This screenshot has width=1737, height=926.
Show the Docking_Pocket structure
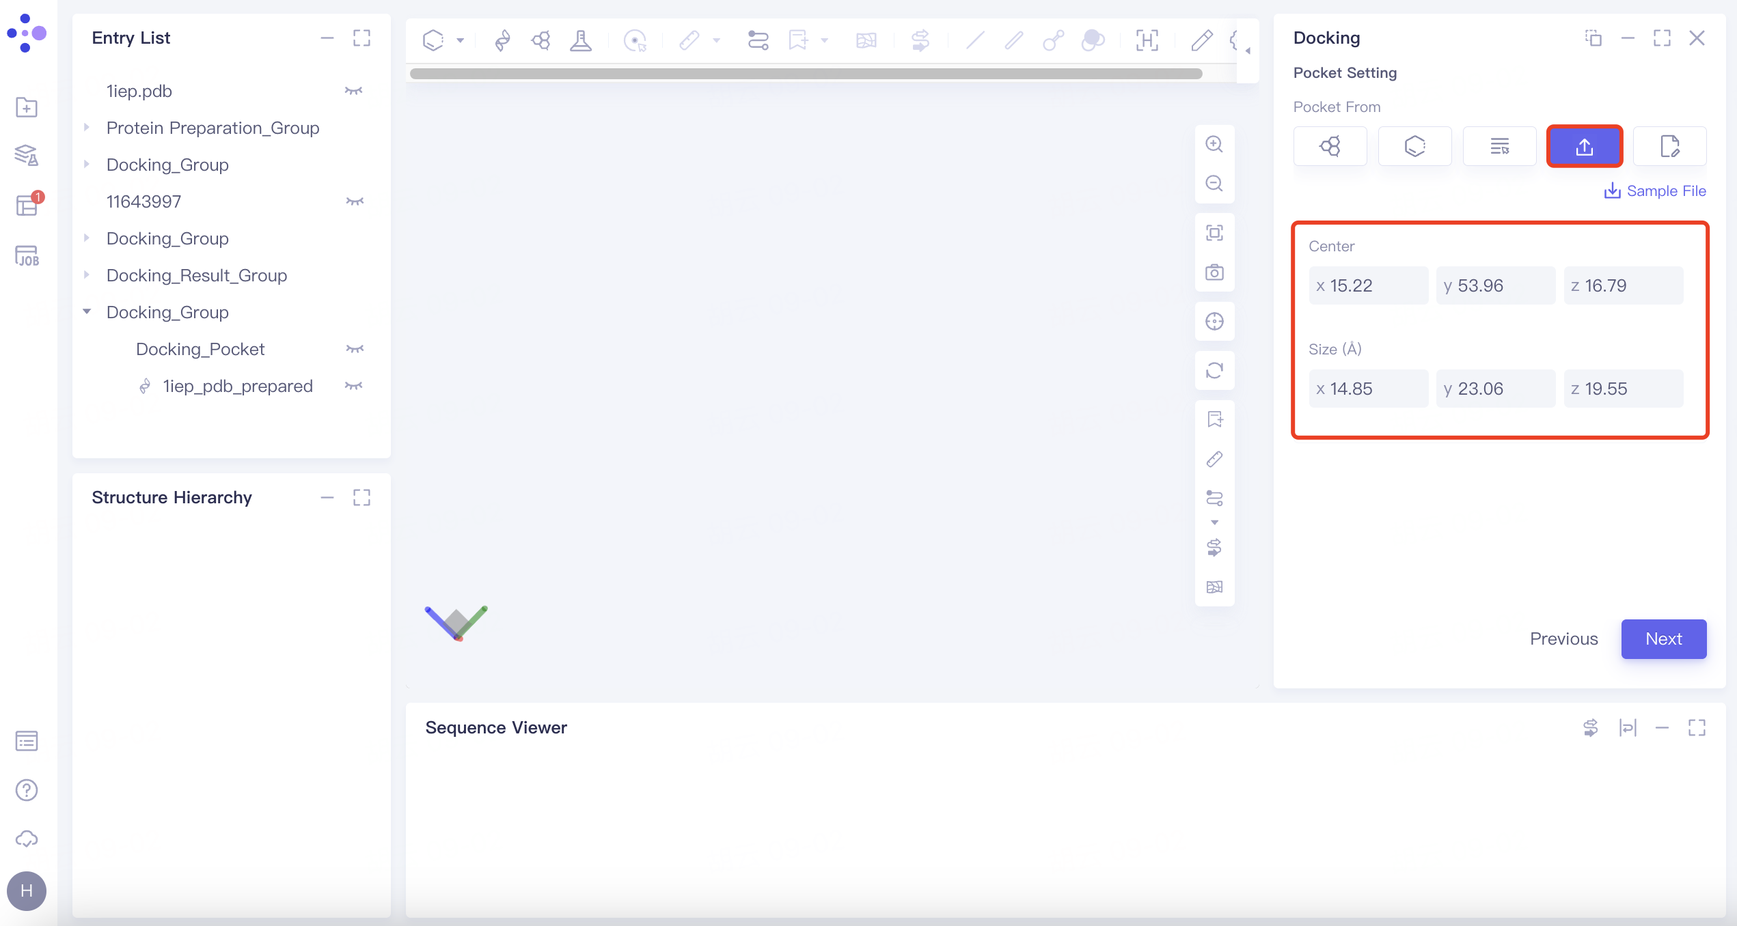(x=354, y=348)
